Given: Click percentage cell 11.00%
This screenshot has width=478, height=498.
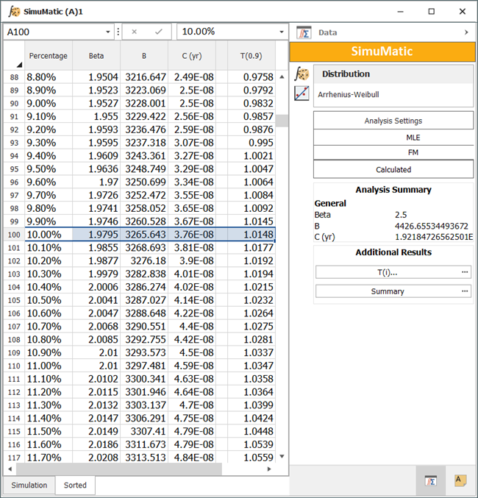Looking at the screenshot, I should (x=49, y=366).
